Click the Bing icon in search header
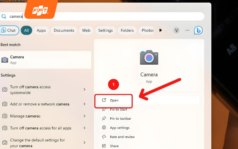This screenshot has height=149, width=238. (198, 30)
